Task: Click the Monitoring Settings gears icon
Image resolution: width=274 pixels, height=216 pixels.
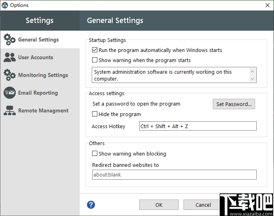Action: [x=10, y=75]
